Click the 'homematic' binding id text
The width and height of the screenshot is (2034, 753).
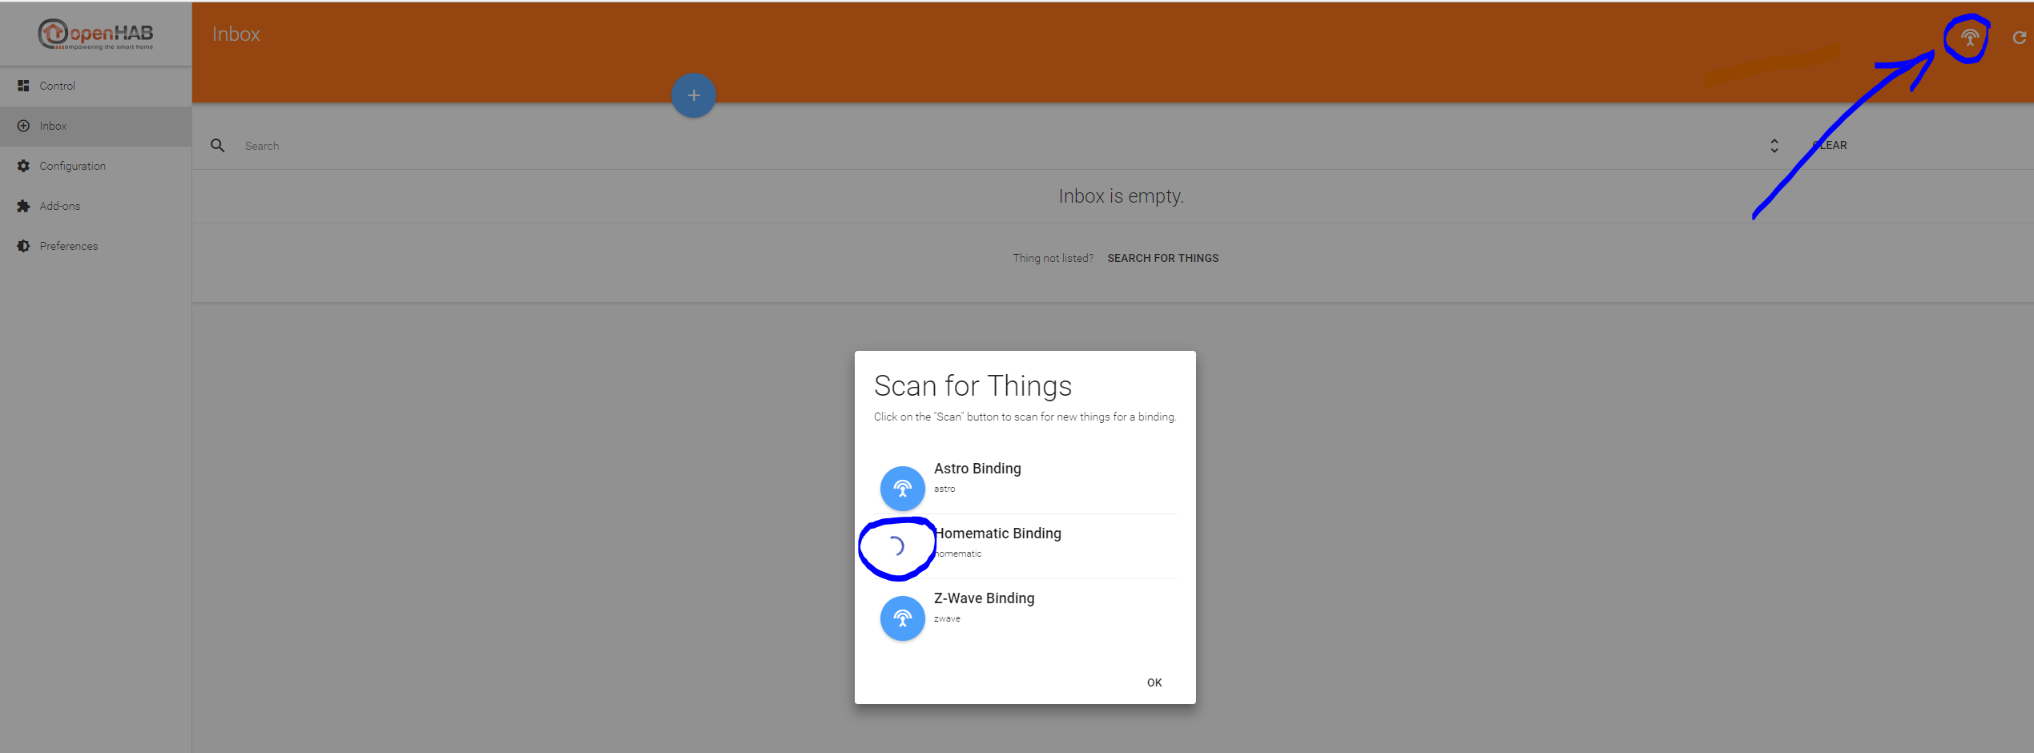coord(958,554)
